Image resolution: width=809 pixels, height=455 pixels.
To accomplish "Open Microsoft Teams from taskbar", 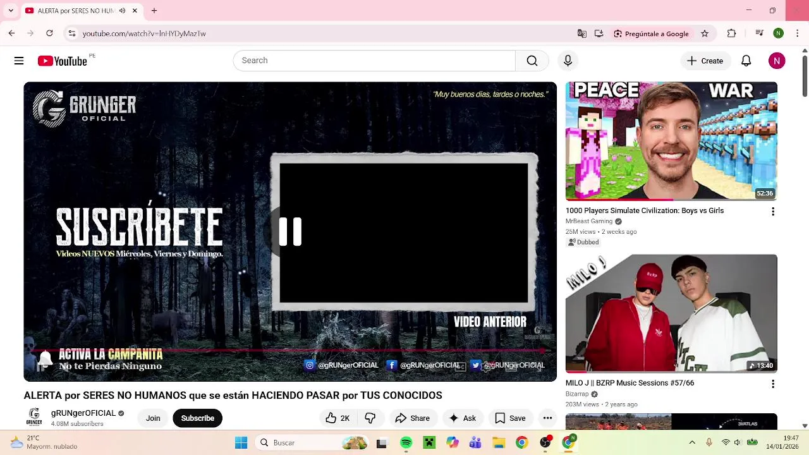I will point(475,443).
